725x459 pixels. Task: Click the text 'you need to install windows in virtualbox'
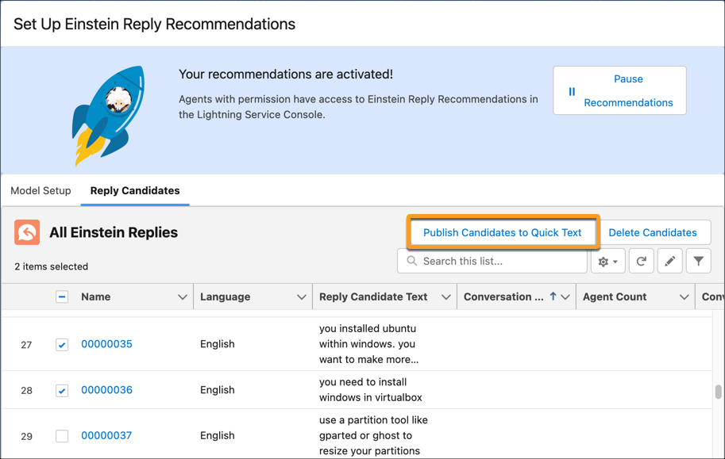[x=370, y=390]
